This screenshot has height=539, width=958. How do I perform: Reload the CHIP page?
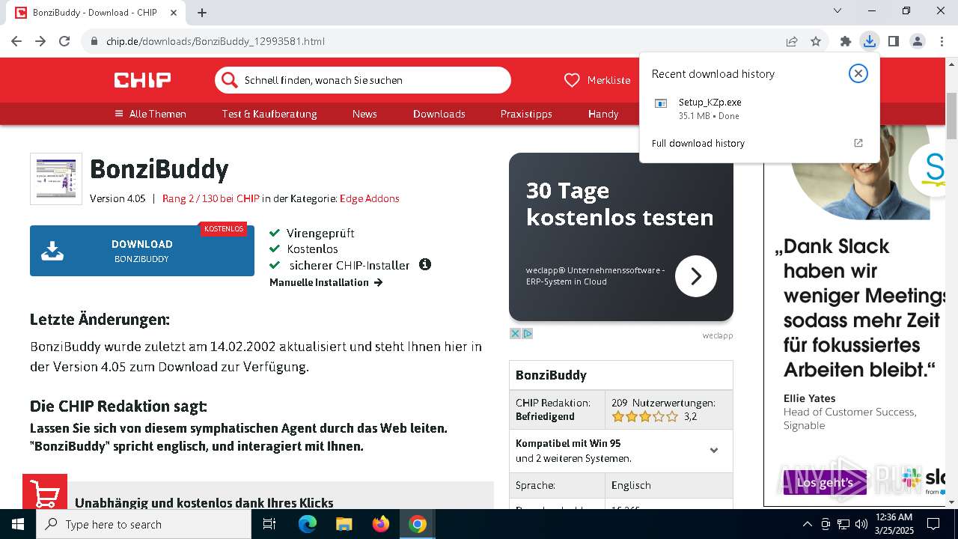(x=64, y=41)
